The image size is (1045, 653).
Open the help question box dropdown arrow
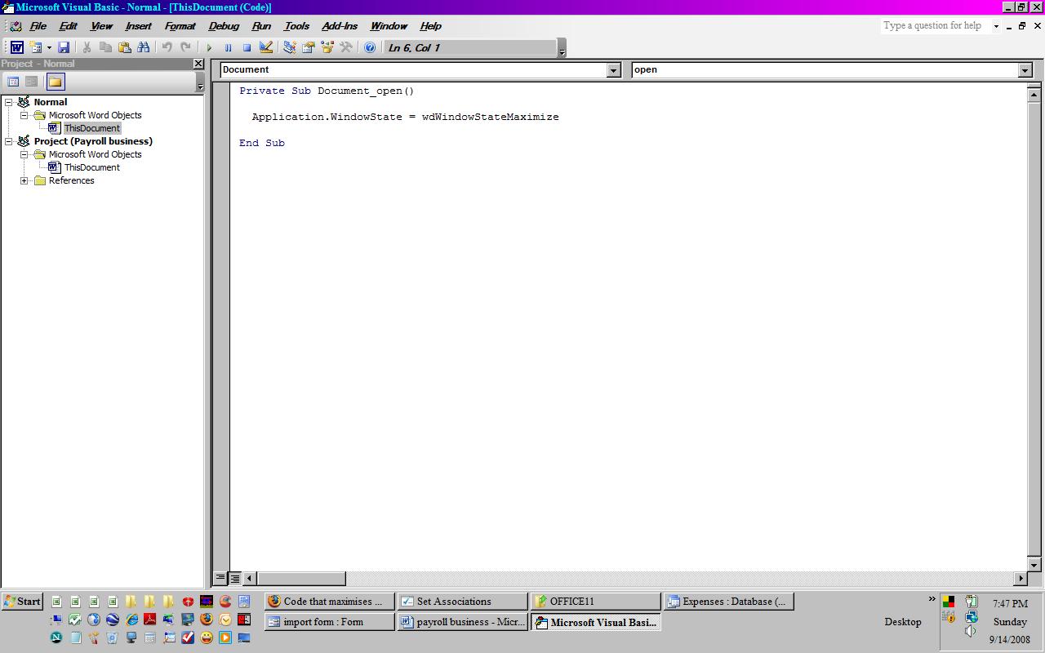pyautogui.click(x=996, y=26)
